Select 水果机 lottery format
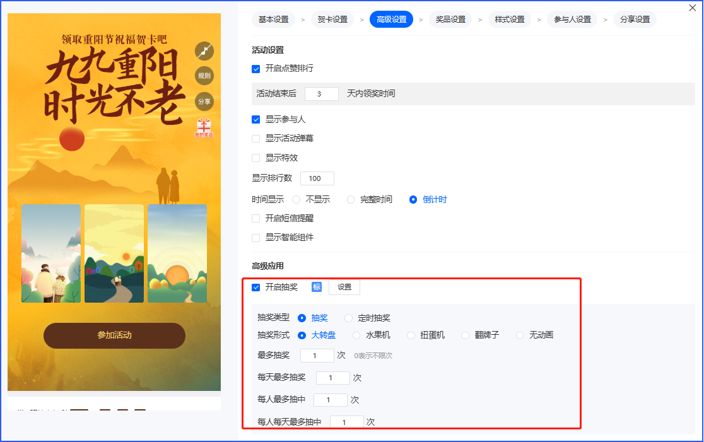Screen dimensions: 704x442 (356, 335)
